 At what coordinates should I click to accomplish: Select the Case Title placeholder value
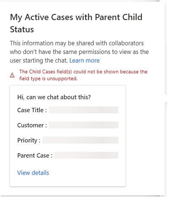[84, 110]
